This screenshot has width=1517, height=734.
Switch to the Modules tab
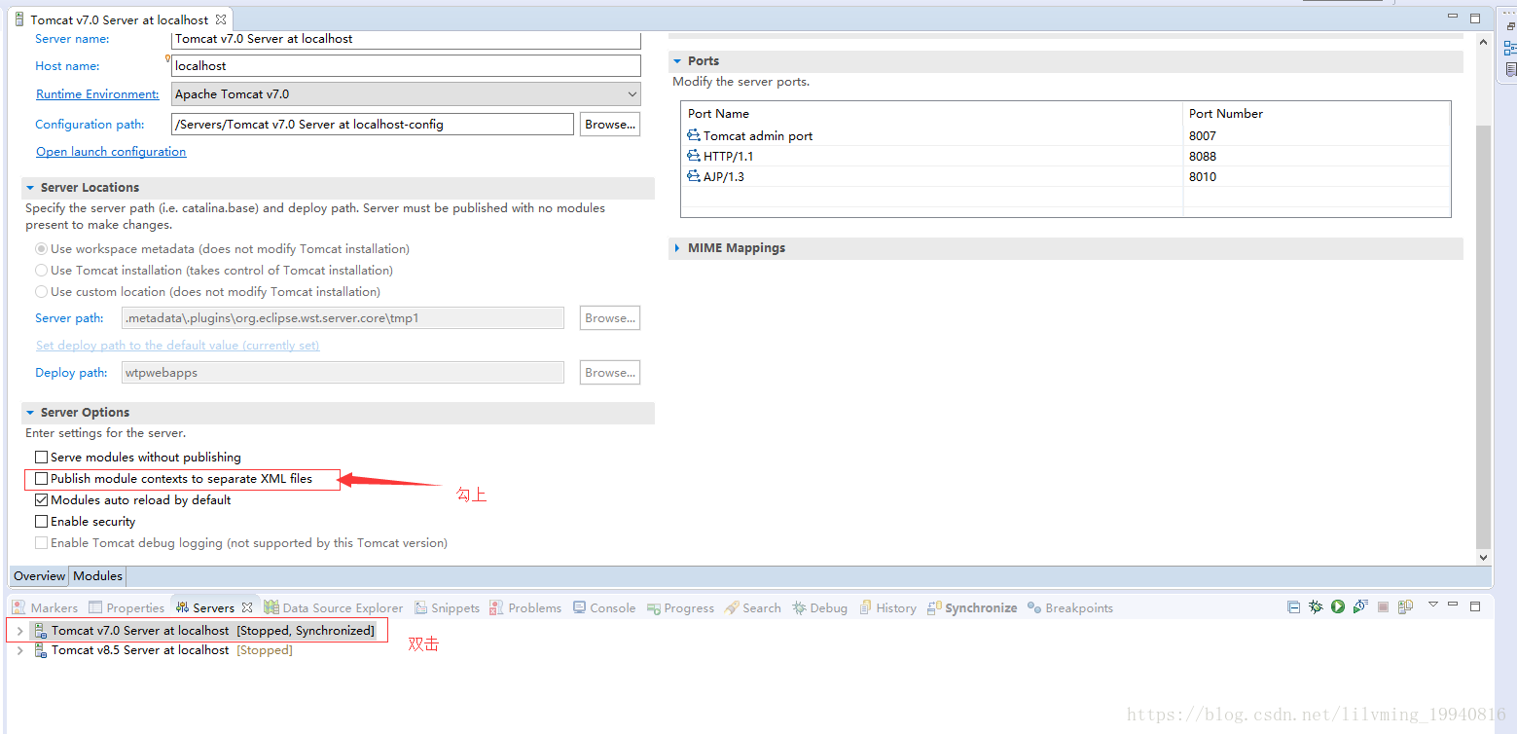97,576
